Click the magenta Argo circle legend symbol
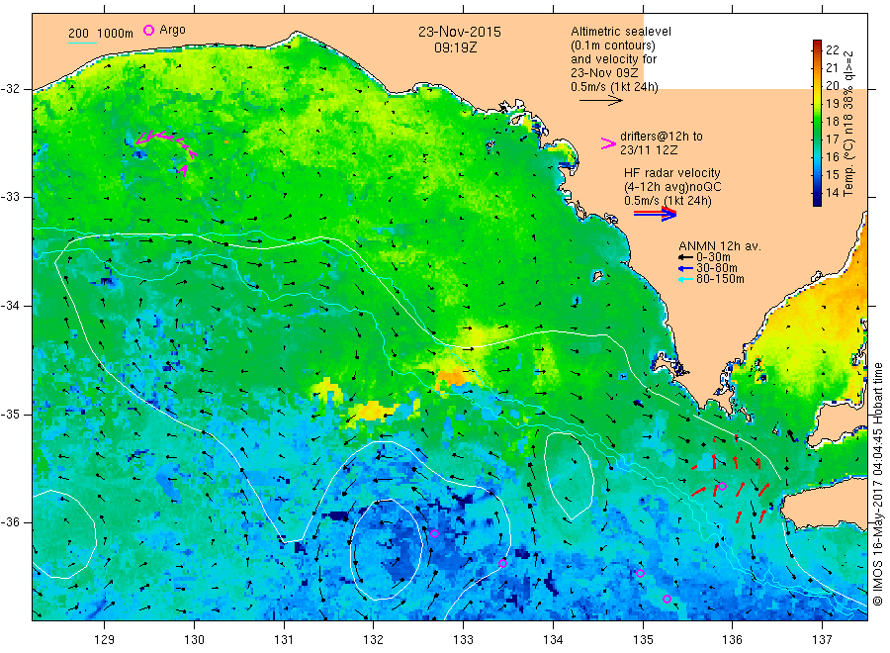This screenshot has width=890, height=653. click(x=148, y=30)
